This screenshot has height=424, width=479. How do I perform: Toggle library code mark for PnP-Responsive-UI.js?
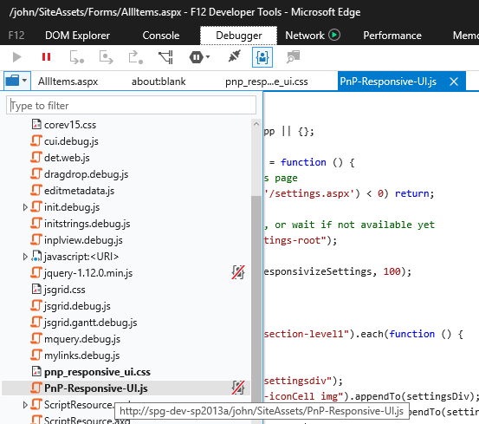[x=238, y=388]
